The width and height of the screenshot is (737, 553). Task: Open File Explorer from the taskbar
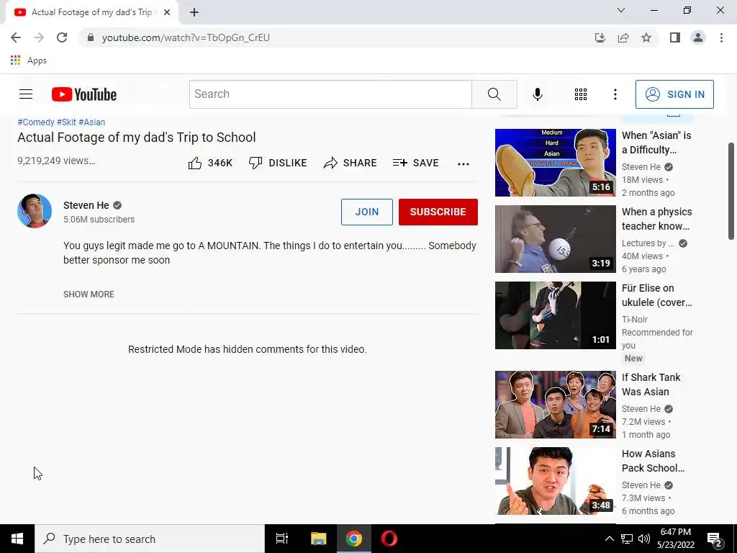pos(318,539)
